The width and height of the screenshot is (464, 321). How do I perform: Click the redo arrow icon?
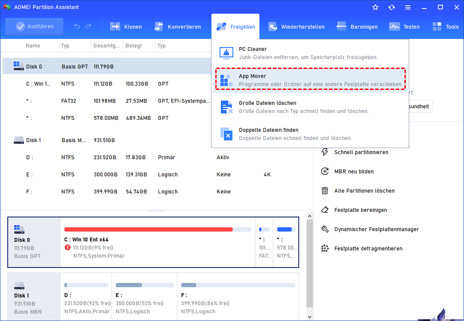(88, 27)
